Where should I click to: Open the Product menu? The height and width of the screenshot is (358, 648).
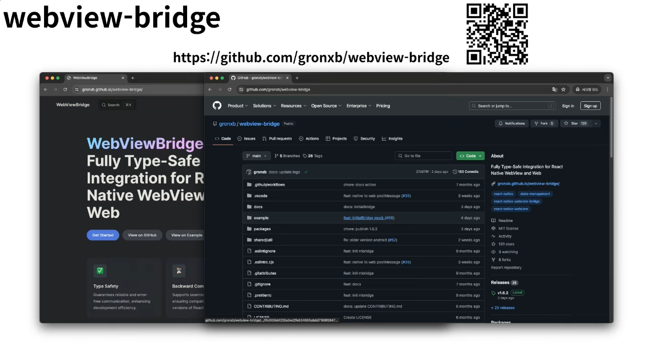coord(238,106)
